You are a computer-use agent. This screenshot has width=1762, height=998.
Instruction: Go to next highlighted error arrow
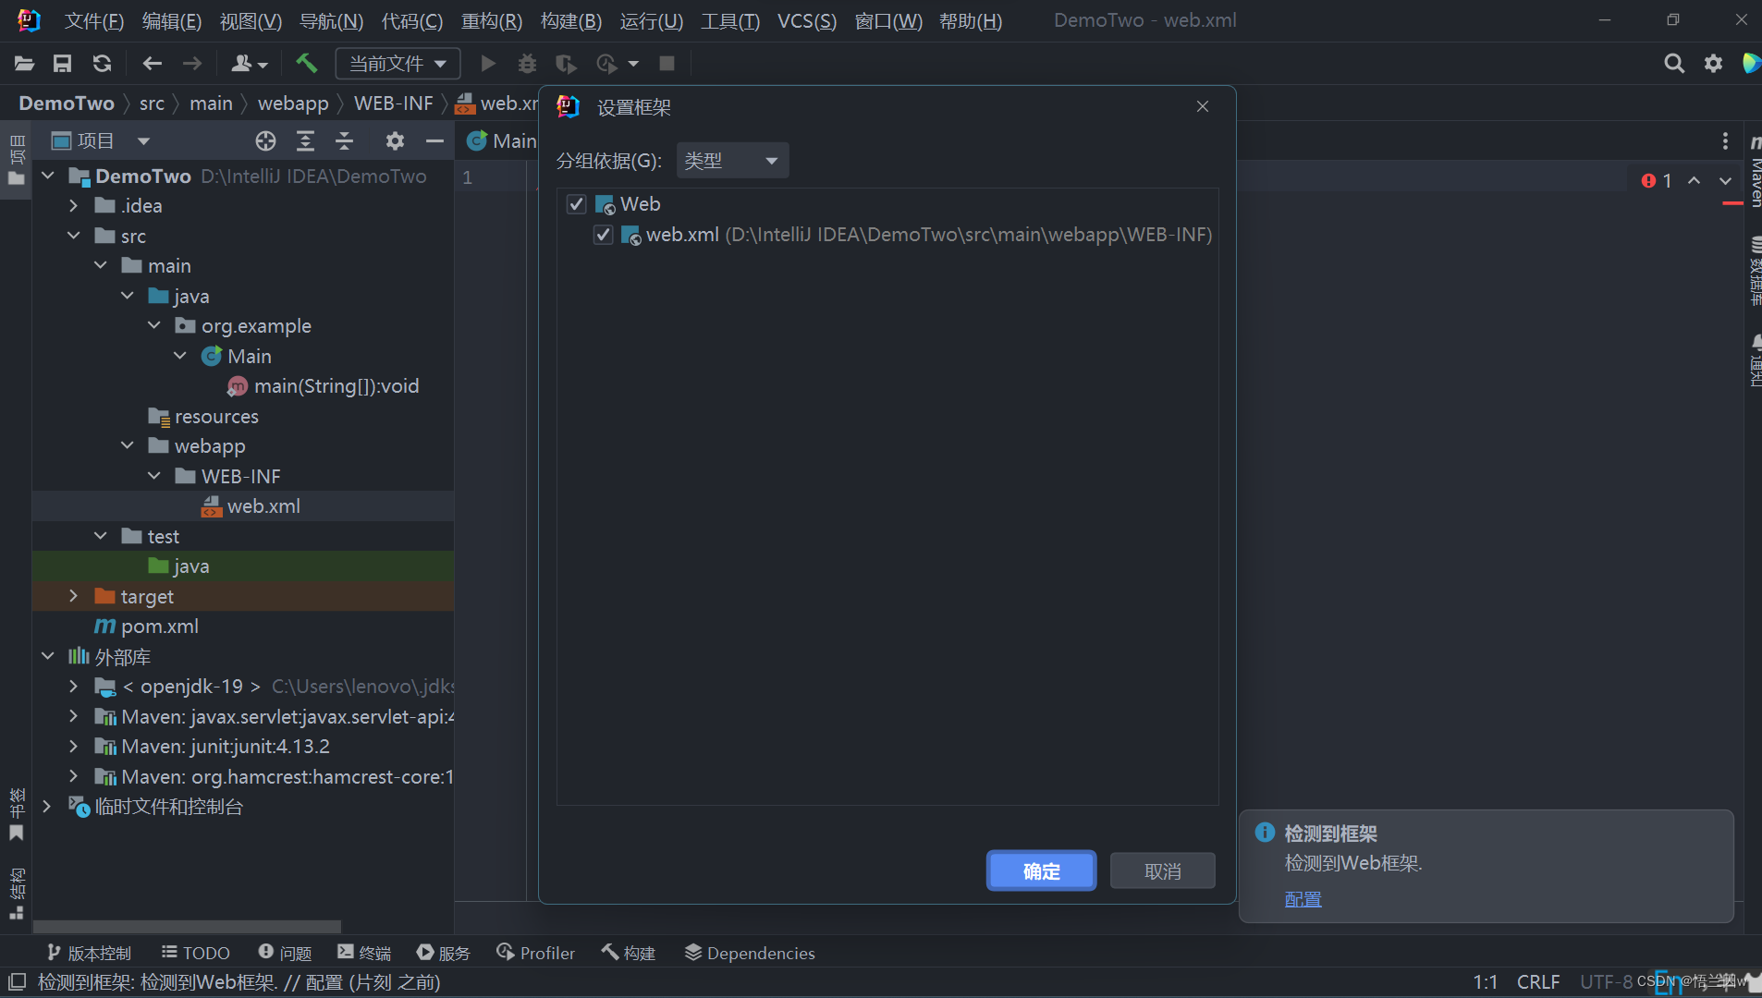pos(1725,180)
